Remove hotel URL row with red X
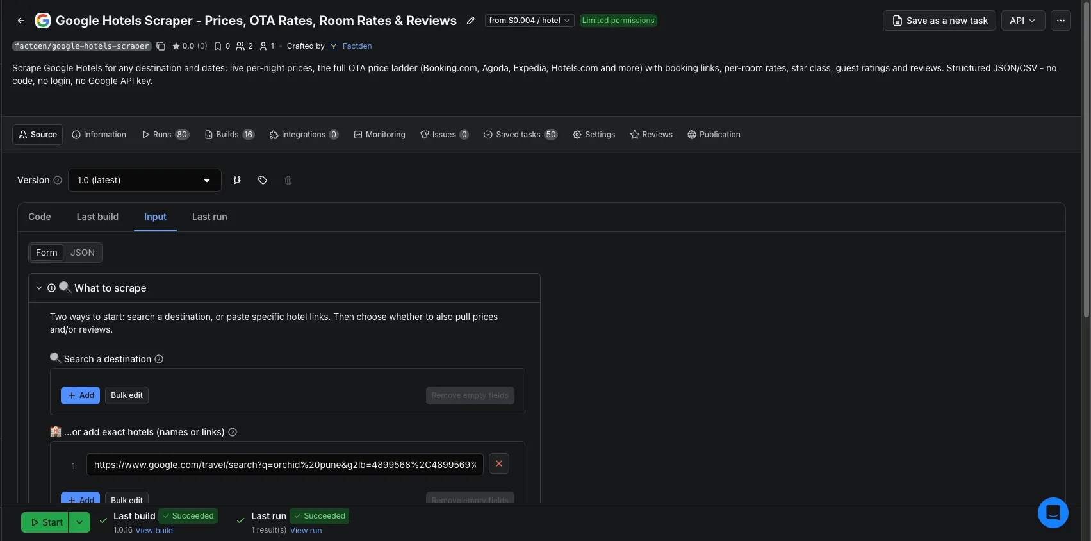 click(499, 463)
